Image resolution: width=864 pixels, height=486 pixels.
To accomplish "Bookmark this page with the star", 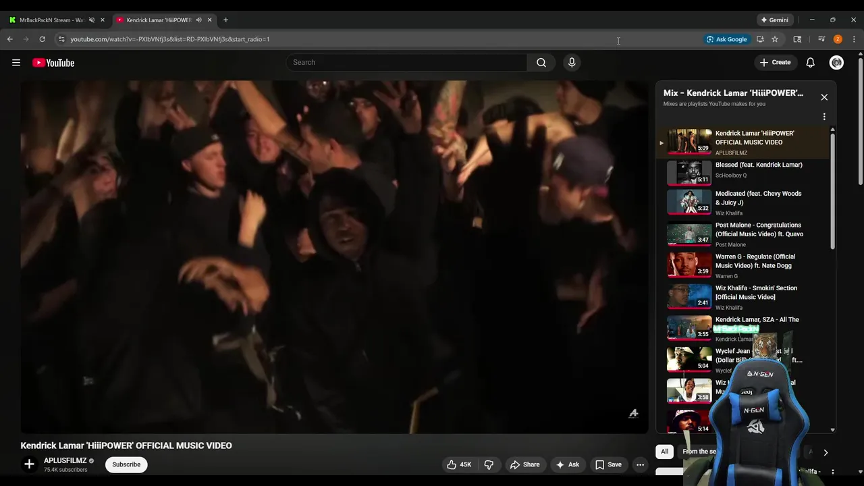I will click(775, 39).
